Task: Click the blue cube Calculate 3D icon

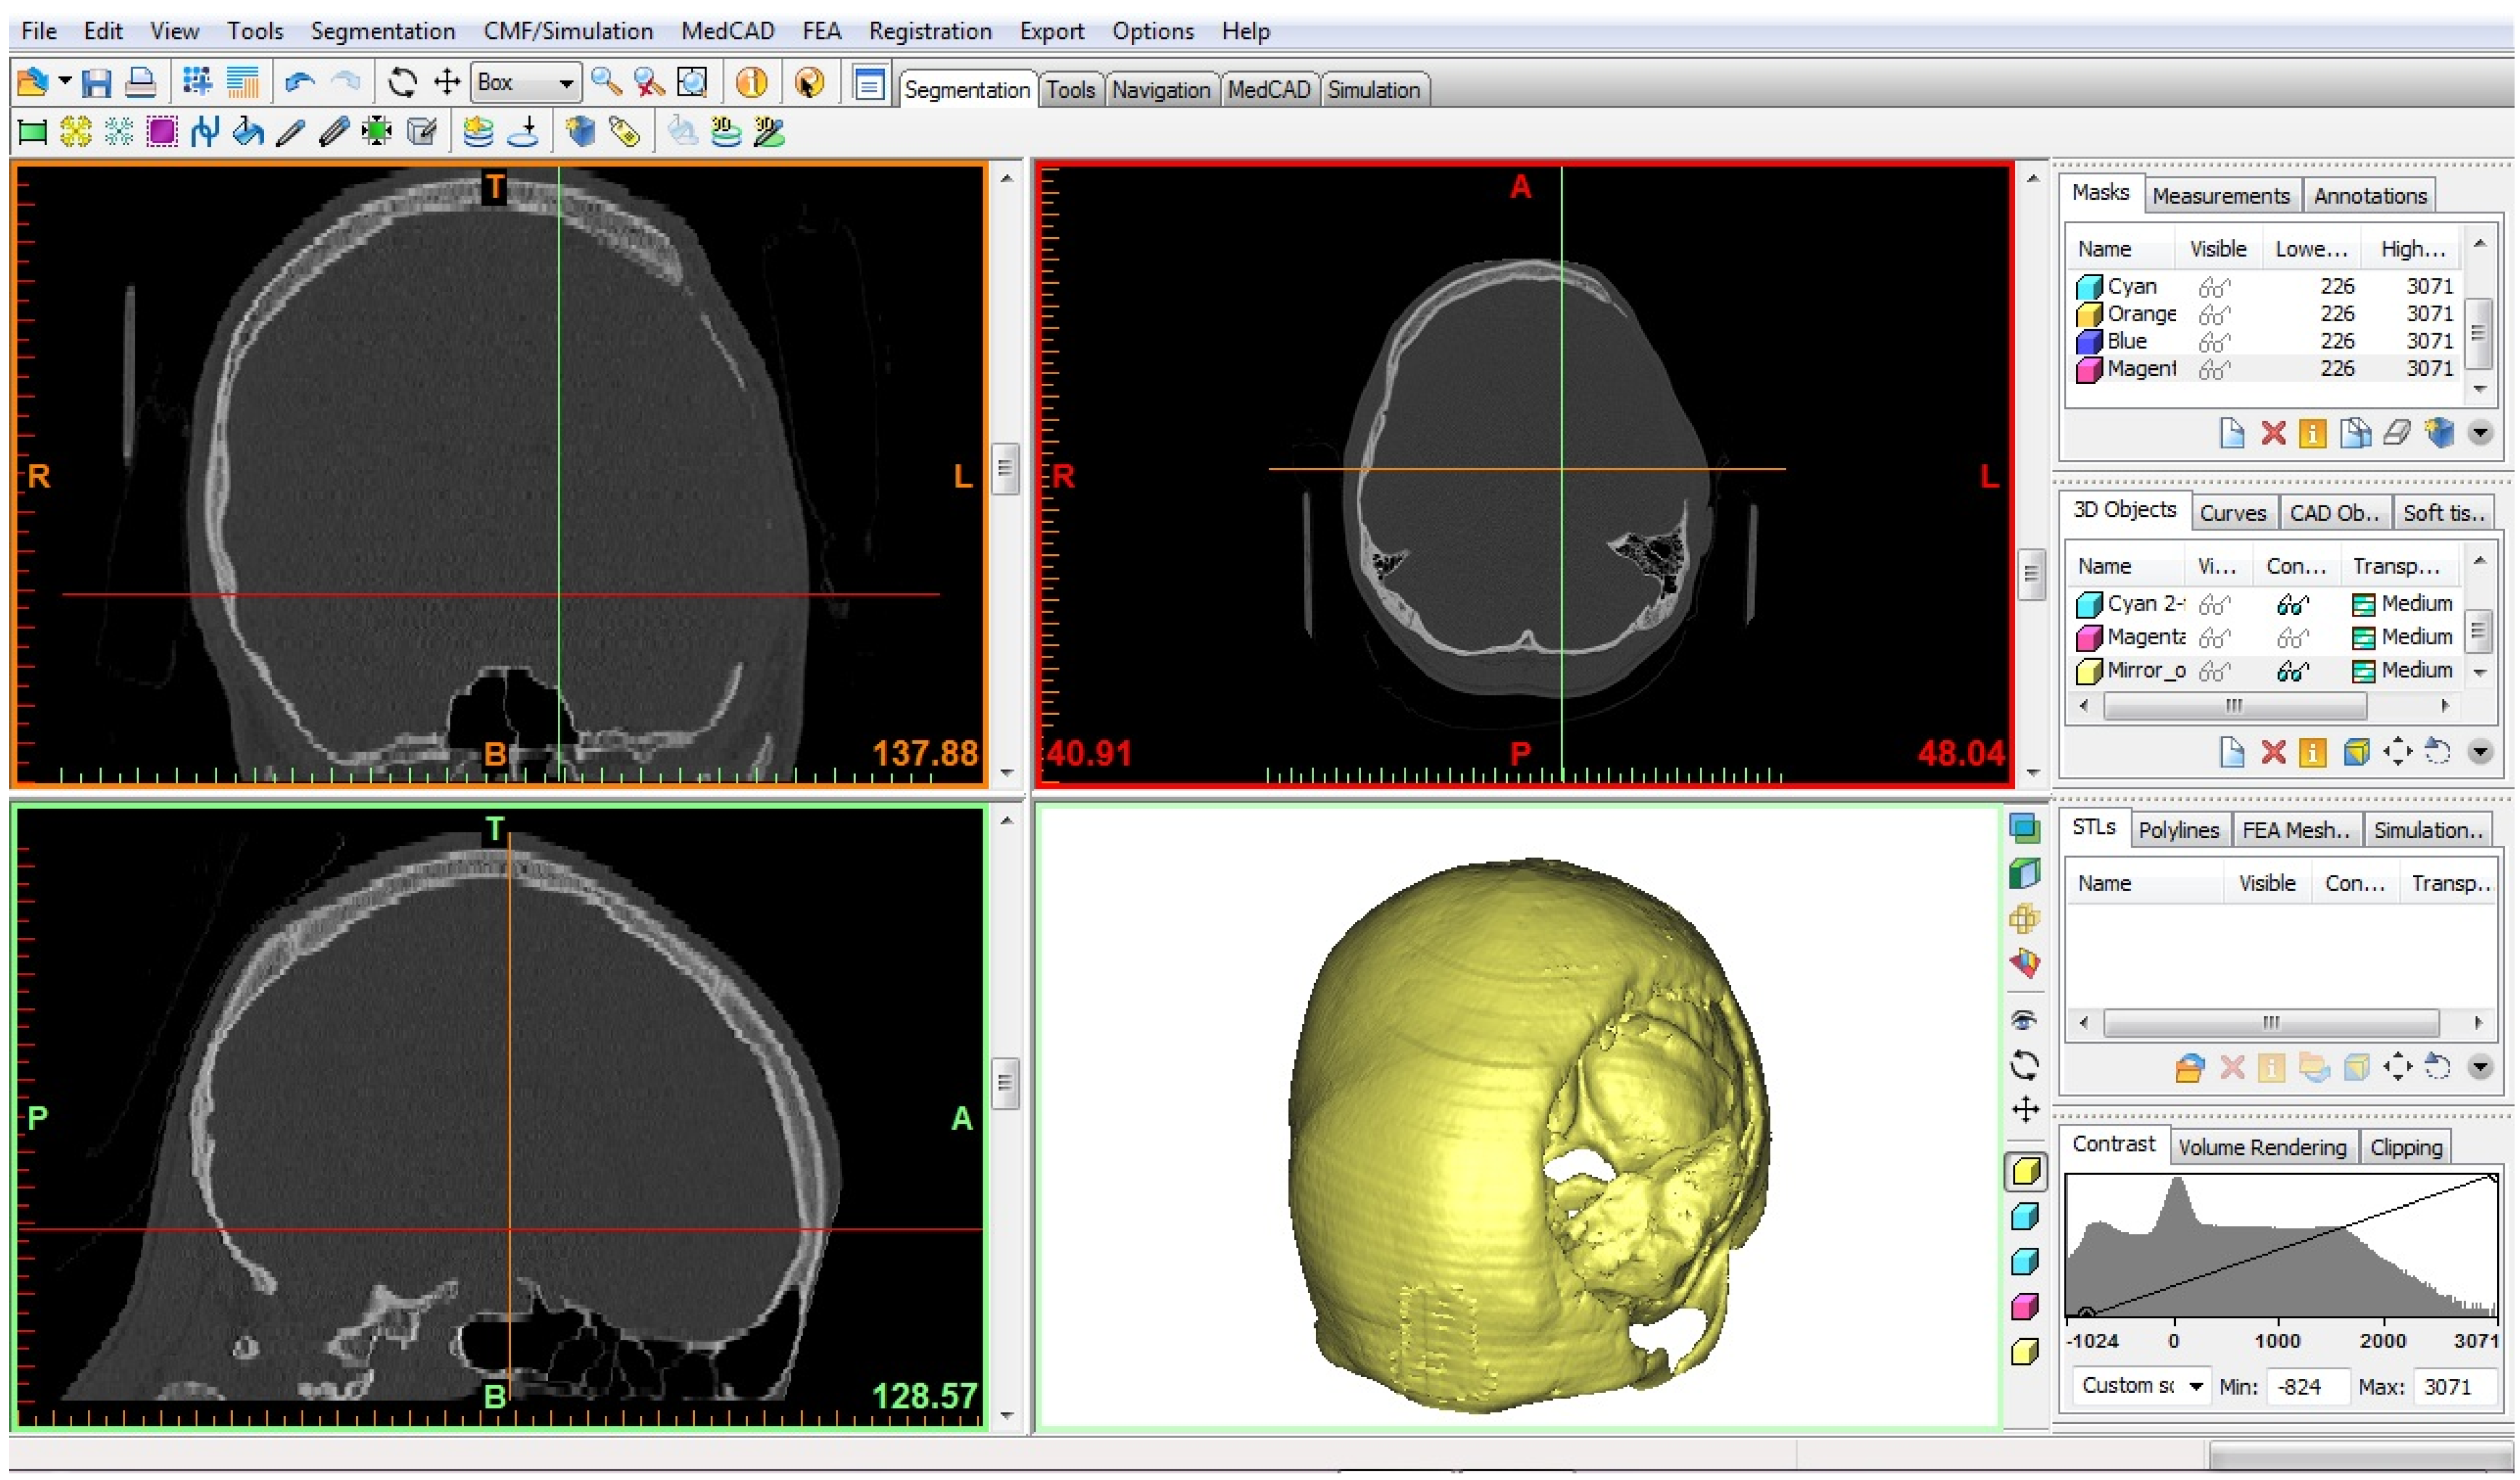Action: click(580, 132)
